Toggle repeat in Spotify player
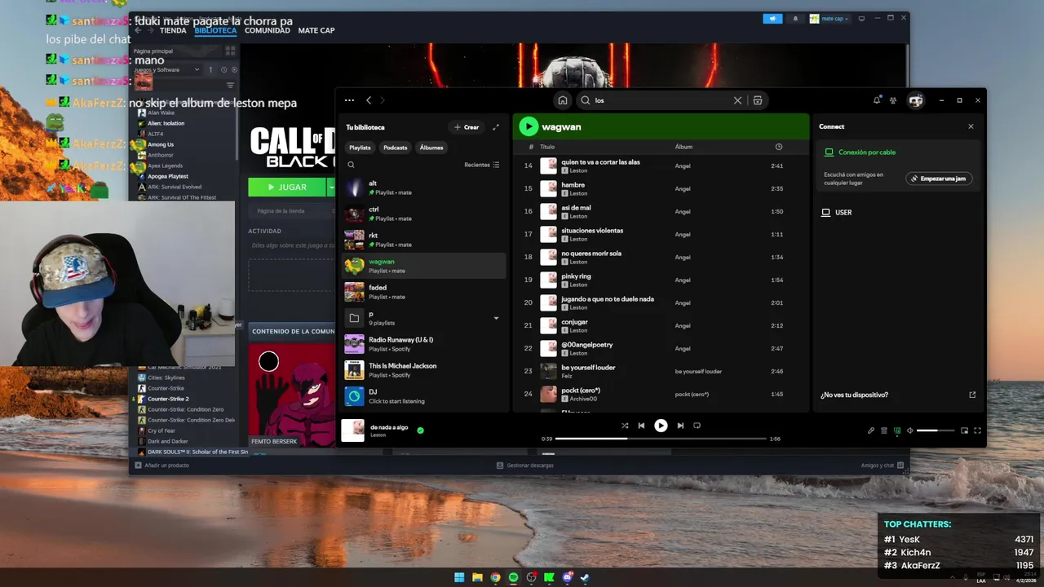The image size is (1044, 587). (697, 426)
